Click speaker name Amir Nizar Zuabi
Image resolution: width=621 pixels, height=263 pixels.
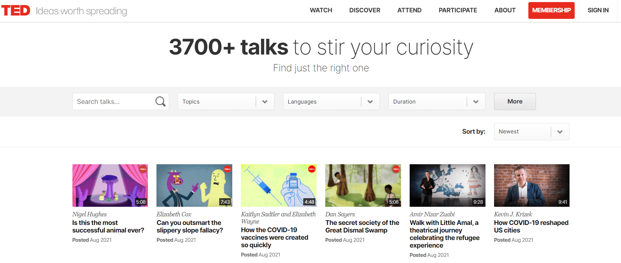(x=432, y=214)
